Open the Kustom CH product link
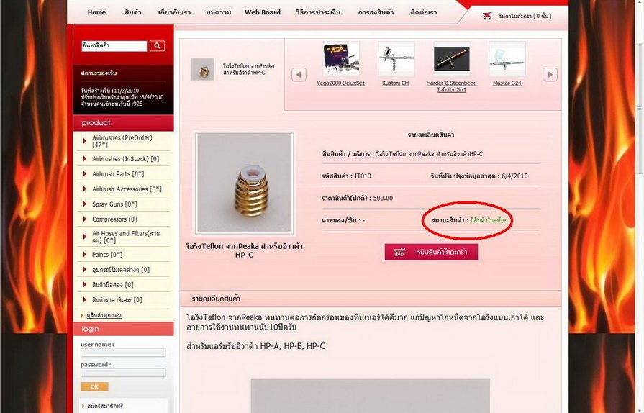Viewport: 644px width, 413px height. [396, 83]
